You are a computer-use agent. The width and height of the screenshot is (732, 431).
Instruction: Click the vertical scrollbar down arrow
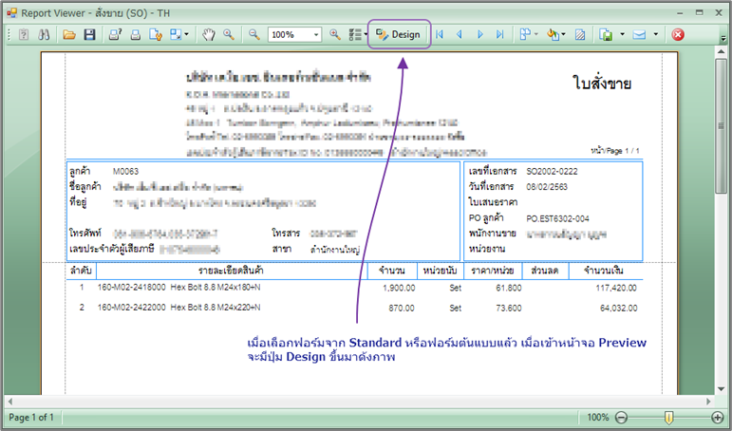click(x=724, y=387)
